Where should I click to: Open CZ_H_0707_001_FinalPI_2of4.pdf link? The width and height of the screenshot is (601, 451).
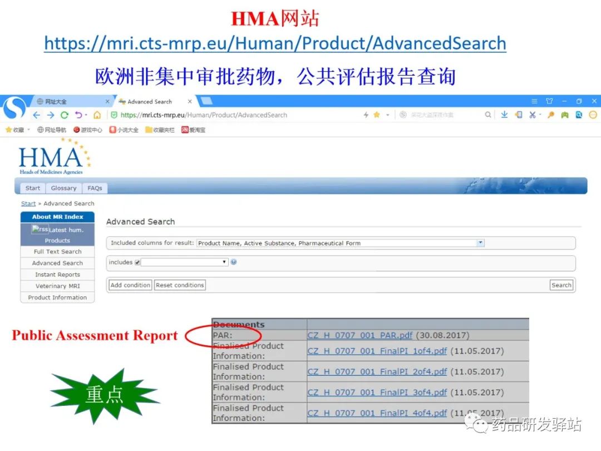click(x=377, y=371)
